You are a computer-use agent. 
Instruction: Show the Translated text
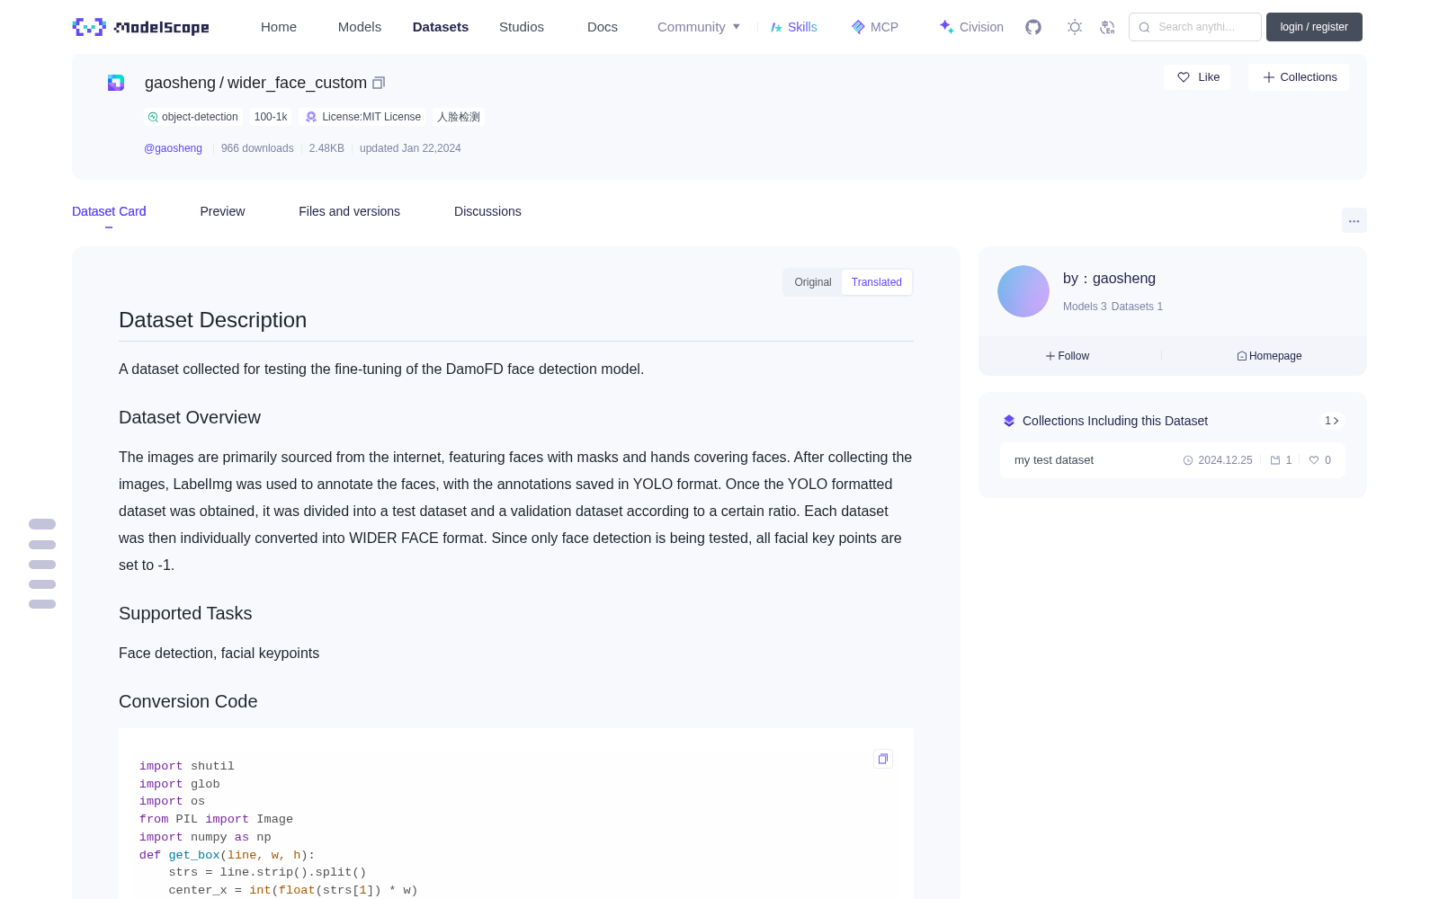[877, 282]
